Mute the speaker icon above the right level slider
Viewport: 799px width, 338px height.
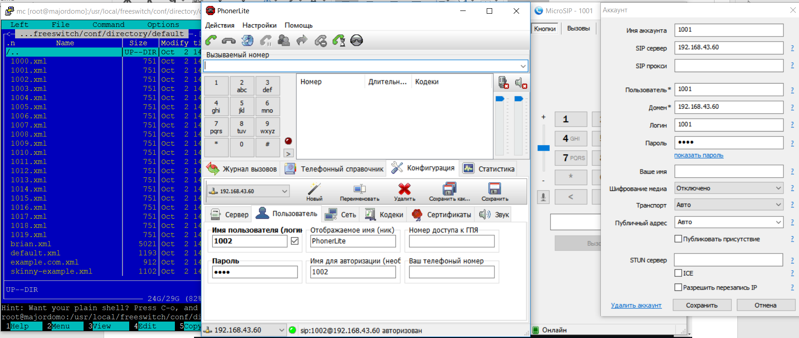click(x=520, y=83)
